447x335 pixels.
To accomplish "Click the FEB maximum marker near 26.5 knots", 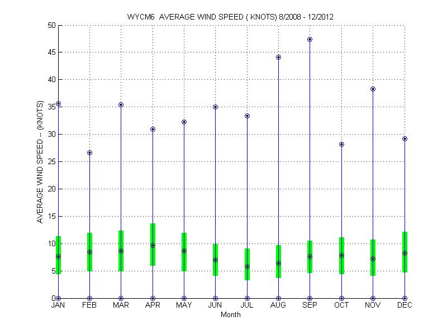I will click(x=89, y=152).
